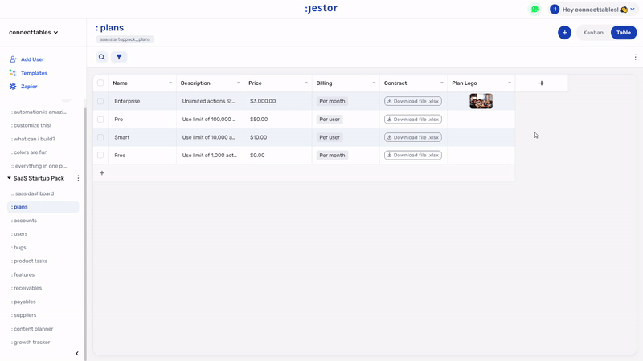The height and width of the screenshot is (361, 643).
Task: Click the SaaS Startup Pack options dots
Action: (78, 178)
